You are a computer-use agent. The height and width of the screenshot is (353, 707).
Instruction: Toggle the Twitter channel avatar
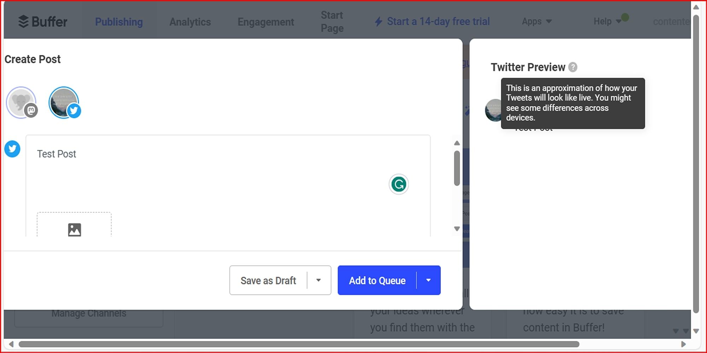[64, 102]
